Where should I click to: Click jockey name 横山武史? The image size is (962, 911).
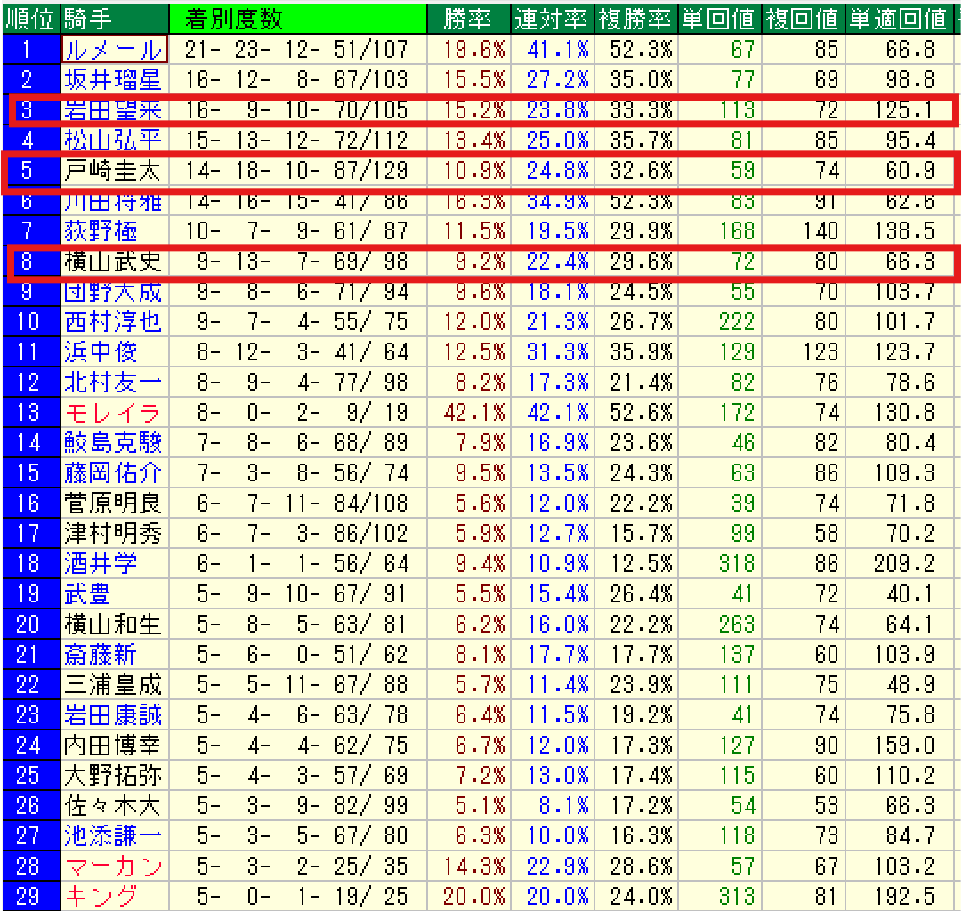pyautogui.click(x=112, y=262)
